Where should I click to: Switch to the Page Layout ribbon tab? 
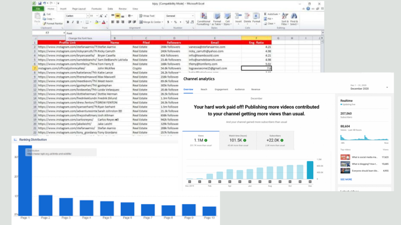click(79, 9)
